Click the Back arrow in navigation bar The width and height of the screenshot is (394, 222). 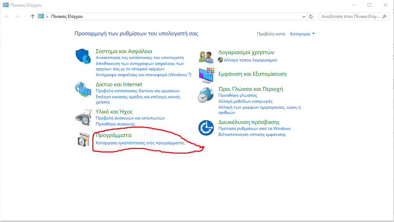7,17
